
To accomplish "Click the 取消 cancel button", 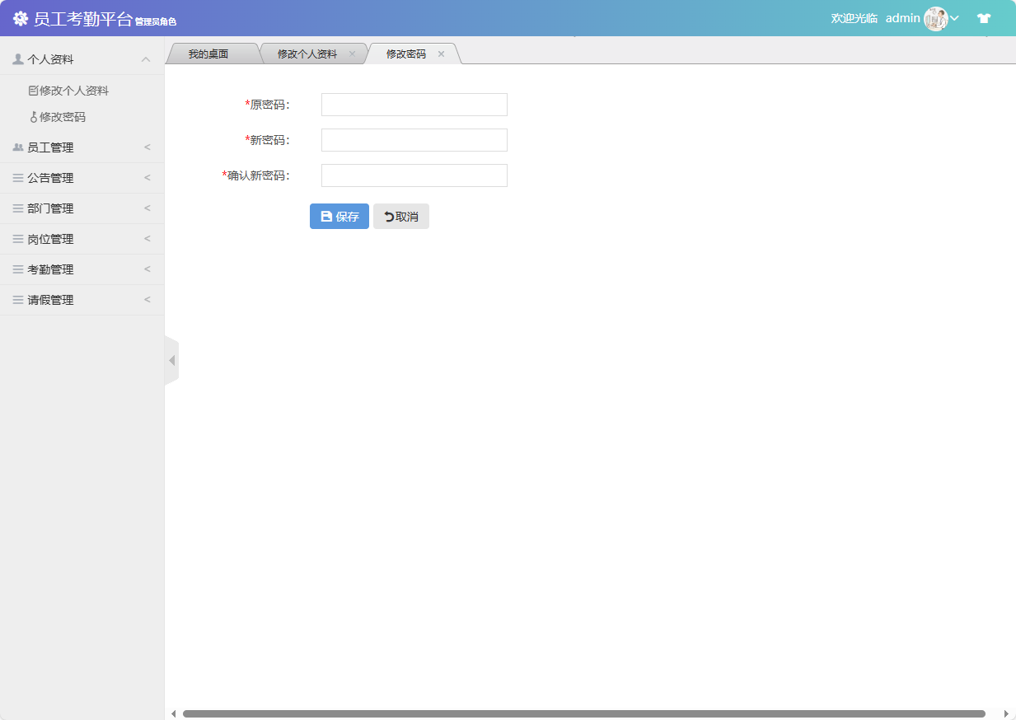I will coord(400,216).
